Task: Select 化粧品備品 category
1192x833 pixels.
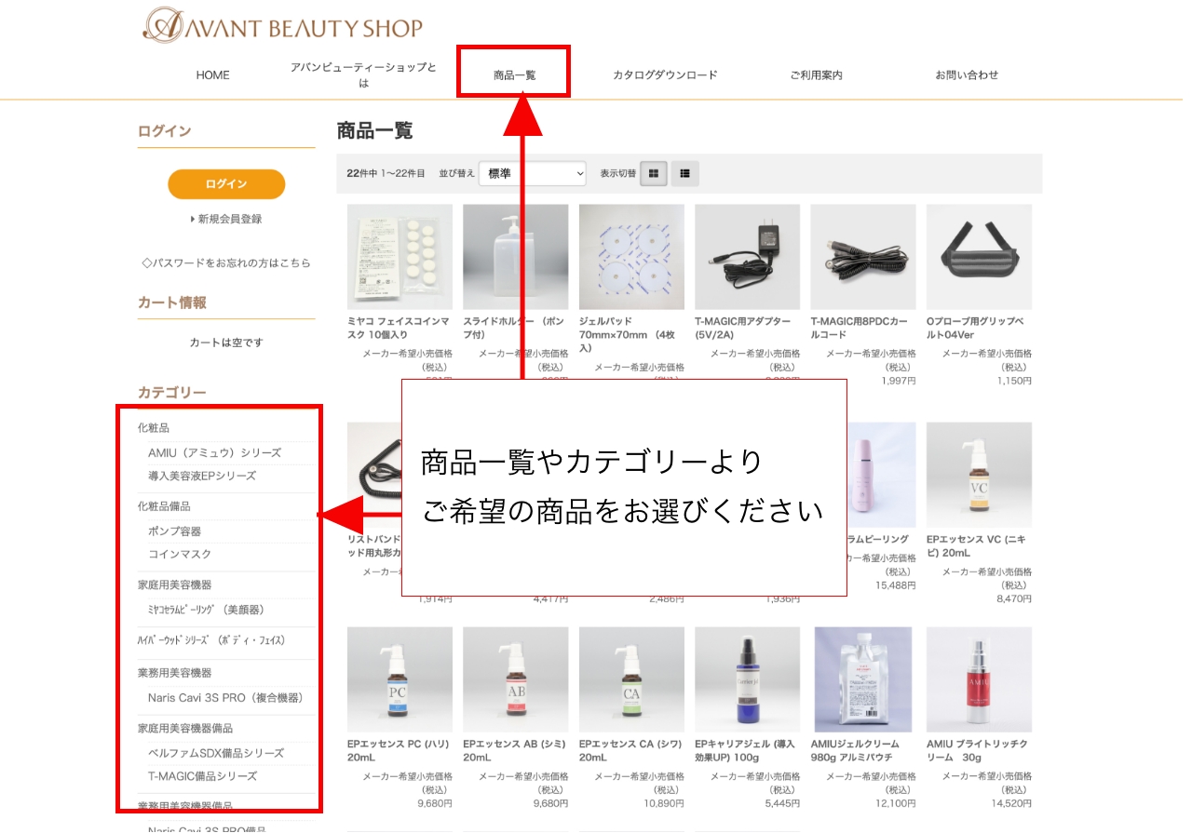Action: click(x=164, y=506)
